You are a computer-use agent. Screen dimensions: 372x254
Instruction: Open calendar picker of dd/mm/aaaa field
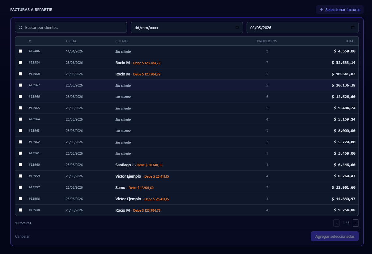pos(237,27)
